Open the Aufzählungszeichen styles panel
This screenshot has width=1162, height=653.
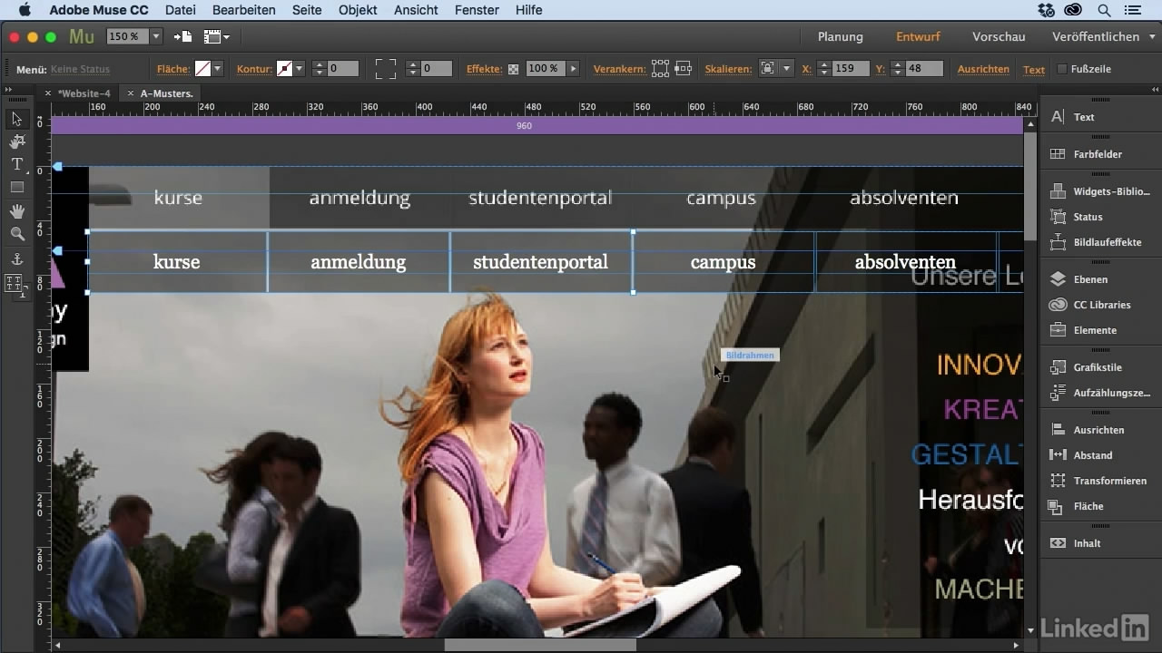pos(1100,393)
